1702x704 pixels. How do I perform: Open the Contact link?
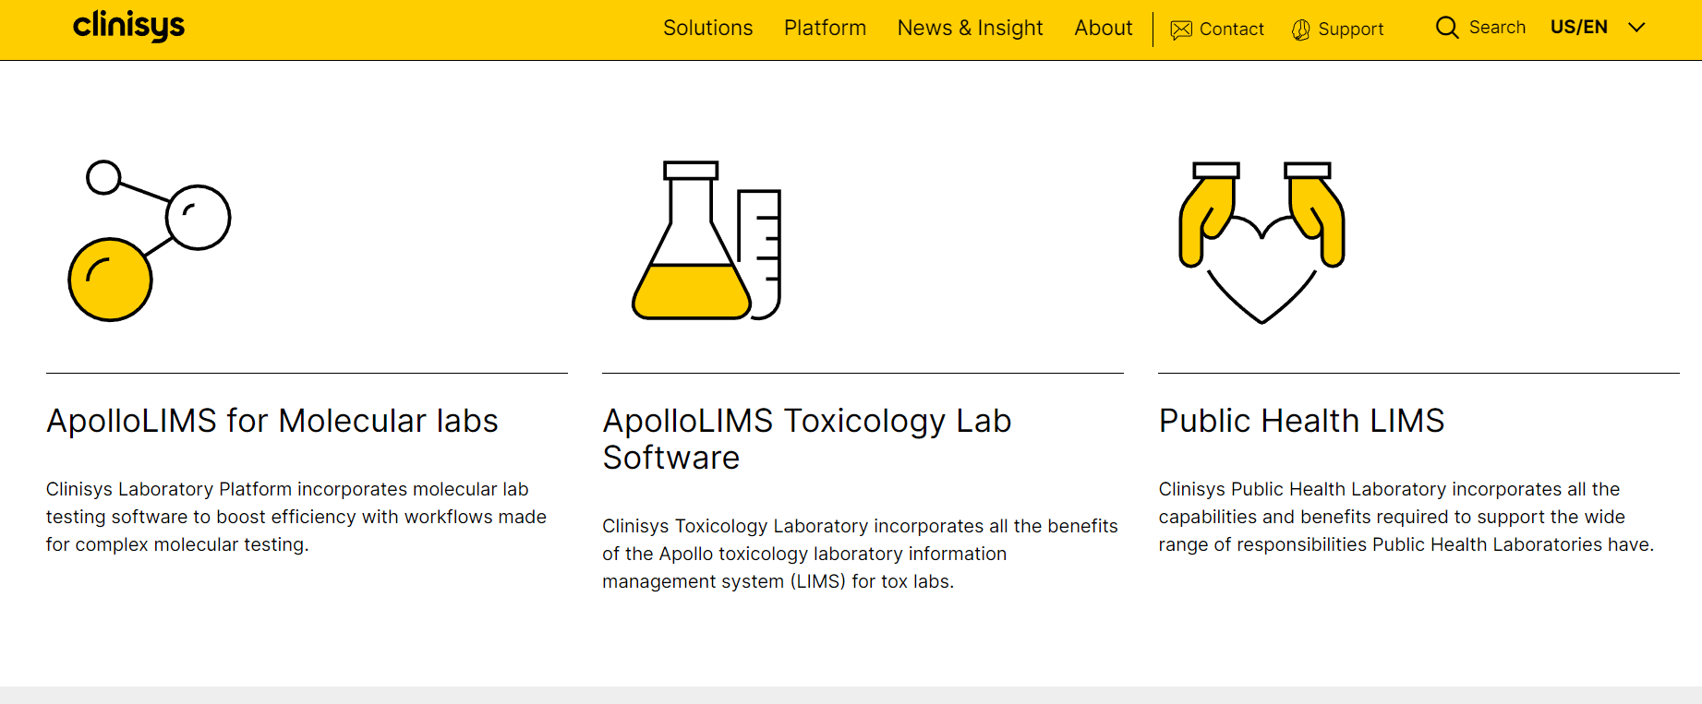click(x=1231, y=30)
